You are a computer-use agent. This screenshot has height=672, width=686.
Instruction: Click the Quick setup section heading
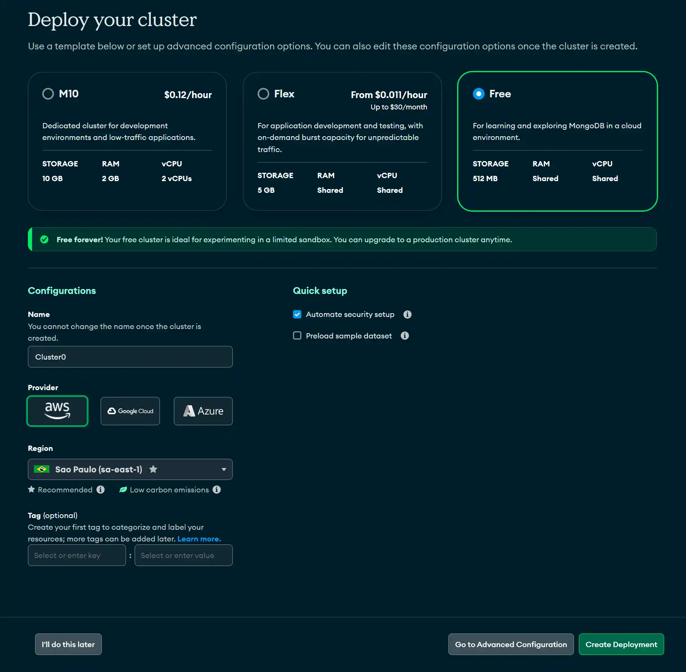[320, 291]
